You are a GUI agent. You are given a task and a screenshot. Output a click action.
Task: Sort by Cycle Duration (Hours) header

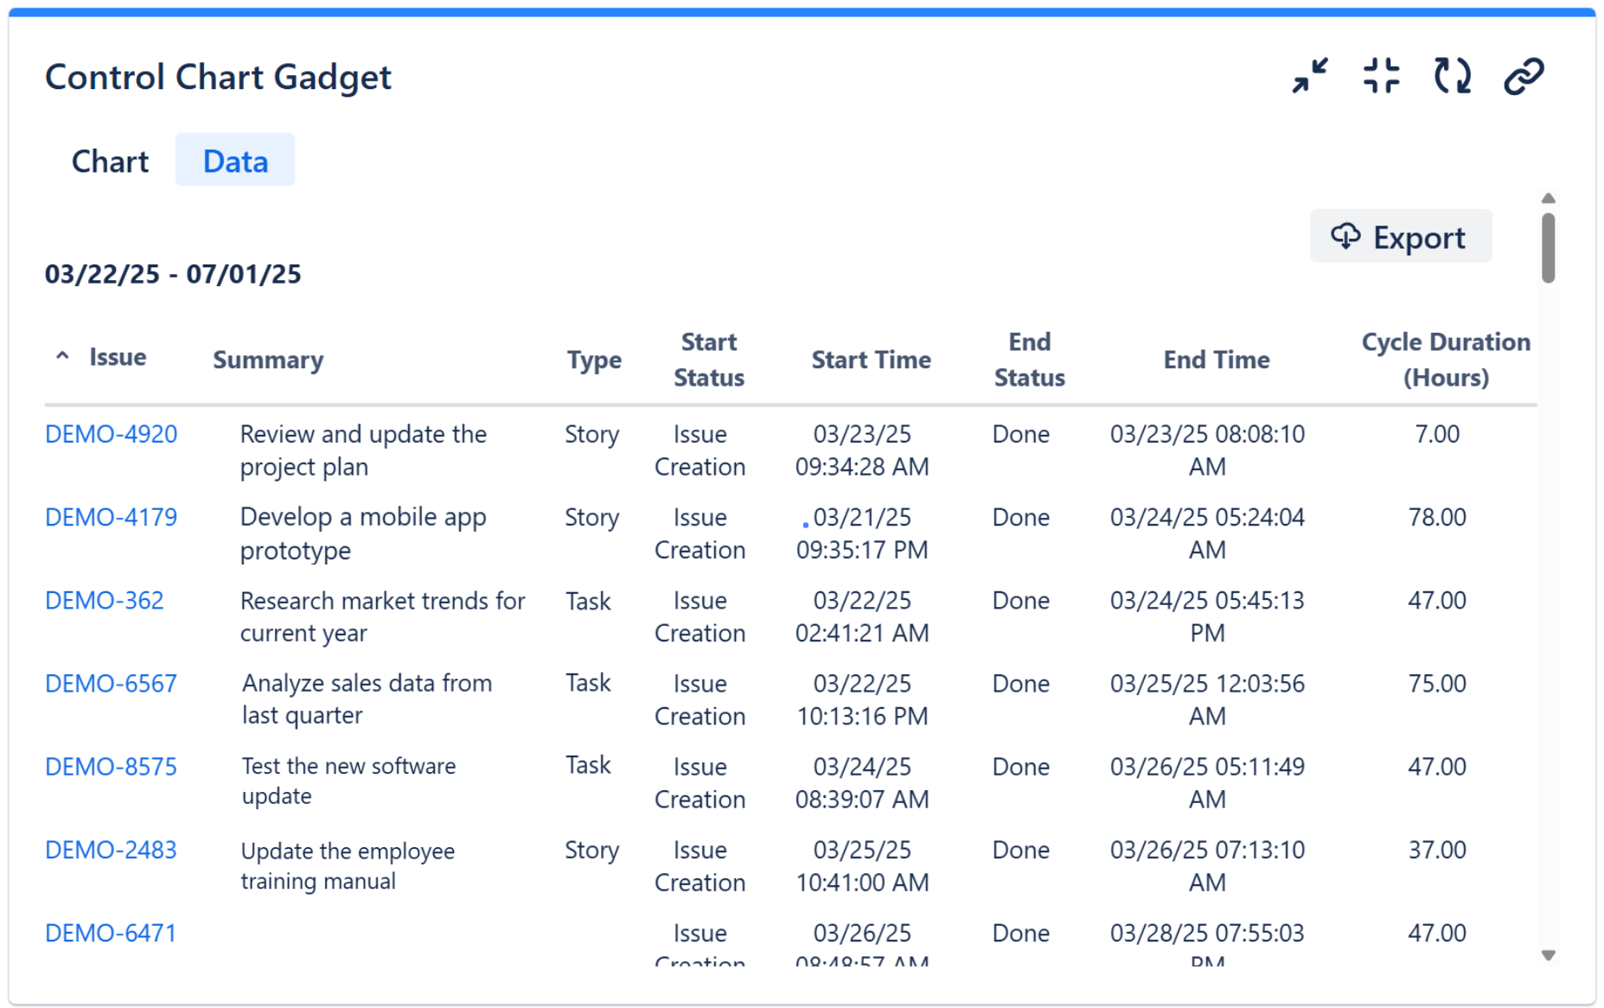coord(1445,359)
